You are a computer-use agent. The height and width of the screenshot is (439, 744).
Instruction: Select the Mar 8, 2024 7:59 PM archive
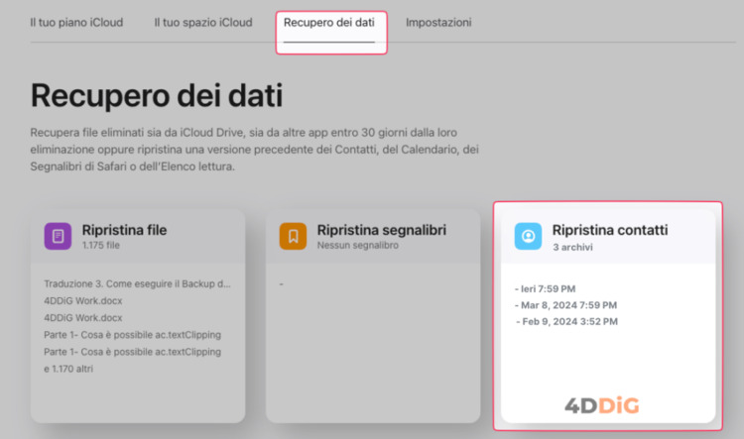coord(565,305)
